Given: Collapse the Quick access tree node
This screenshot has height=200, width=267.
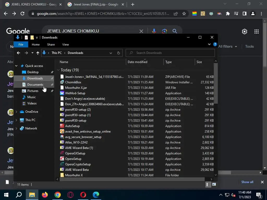Looking at the screenshot, I should (x=16, y=66).
